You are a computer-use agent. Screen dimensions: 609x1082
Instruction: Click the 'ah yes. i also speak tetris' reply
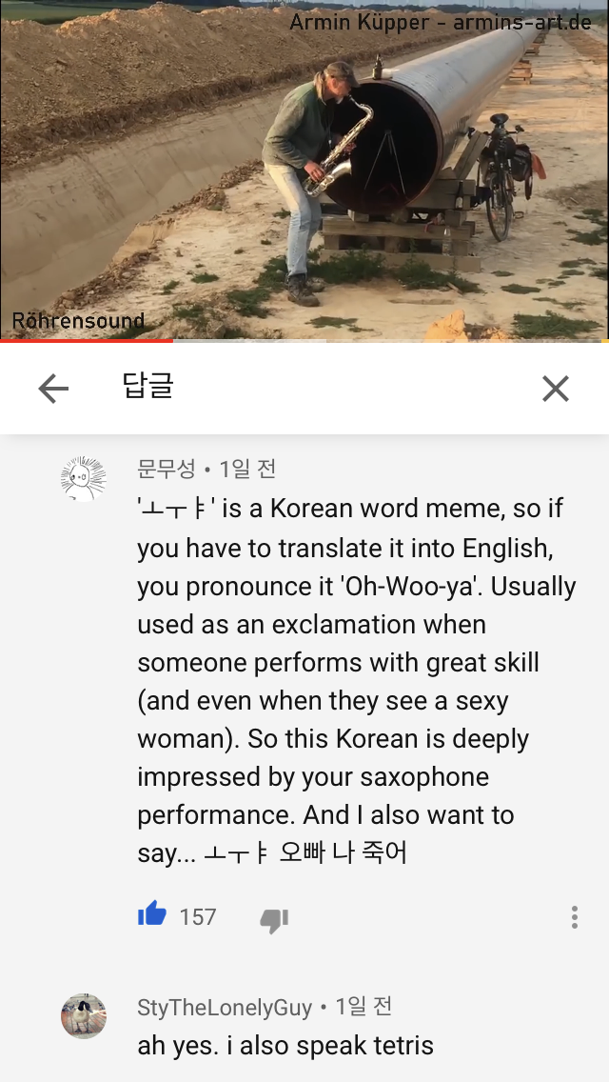tap(285, 1046)
